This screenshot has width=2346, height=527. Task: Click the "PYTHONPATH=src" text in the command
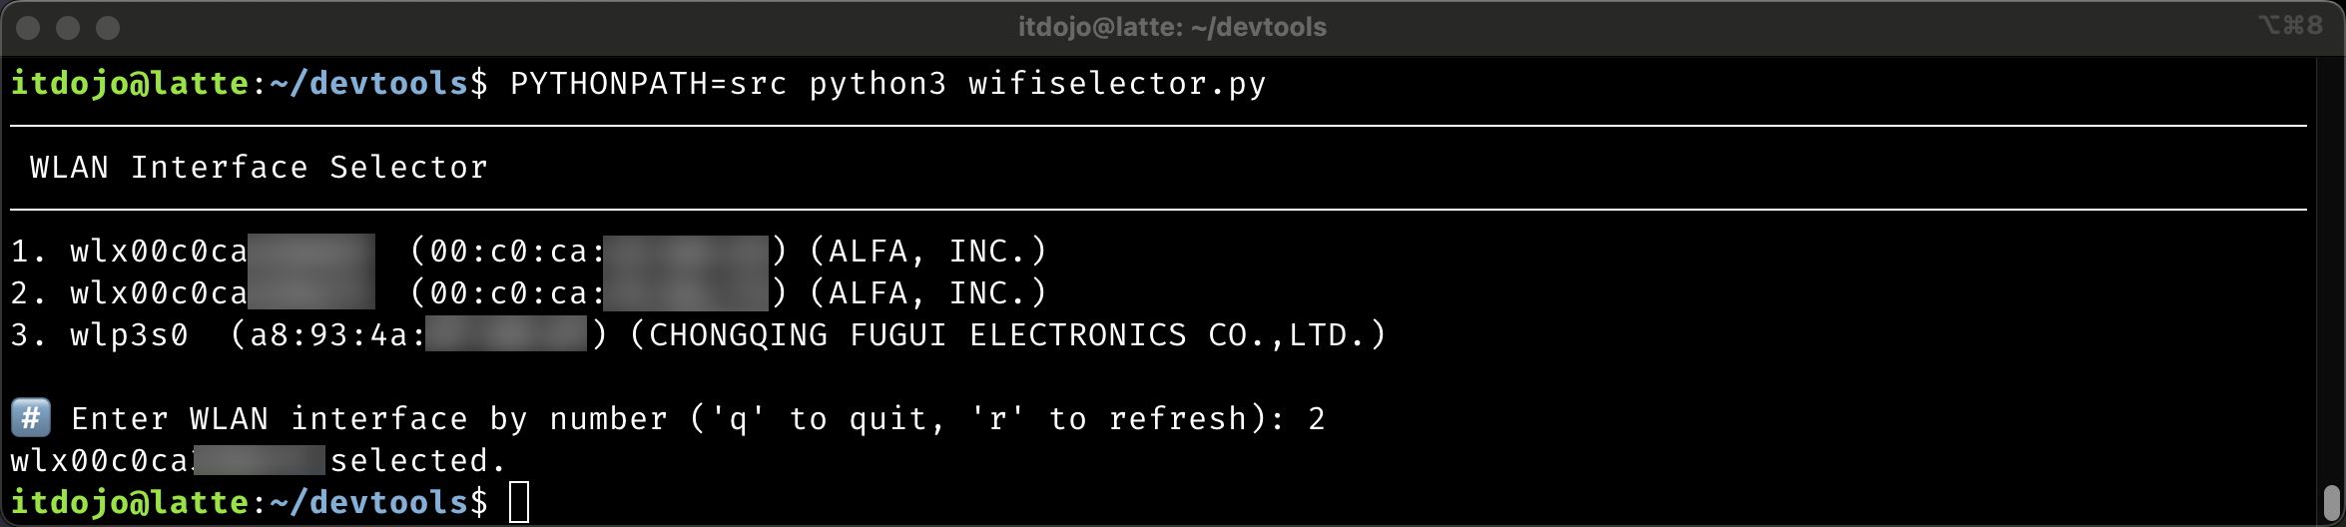[648, 83]
